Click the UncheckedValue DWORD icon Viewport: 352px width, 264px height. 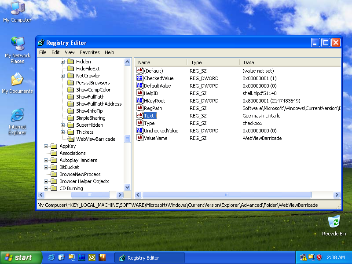point(139,130)
